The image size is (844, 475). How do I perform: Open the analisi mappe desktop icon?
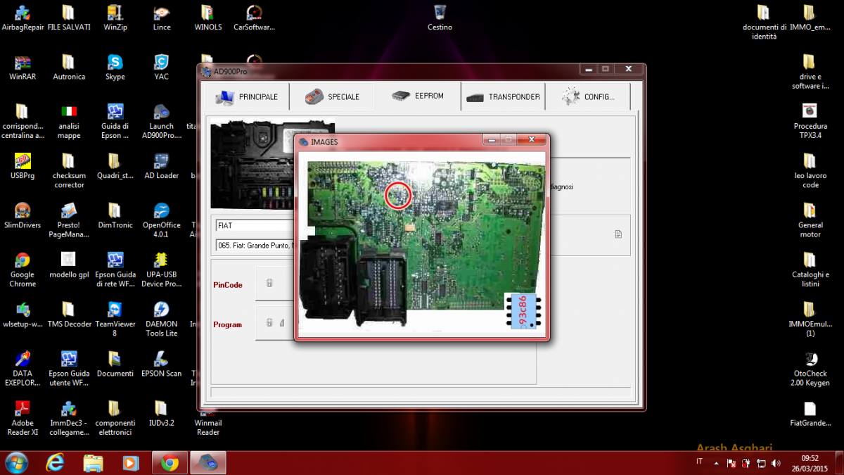pyautogui.click(x=69, y=120)
